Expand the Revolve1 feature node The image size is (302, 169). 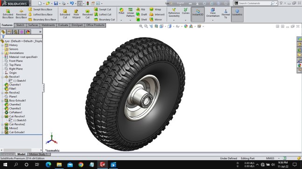coord(2,77)
